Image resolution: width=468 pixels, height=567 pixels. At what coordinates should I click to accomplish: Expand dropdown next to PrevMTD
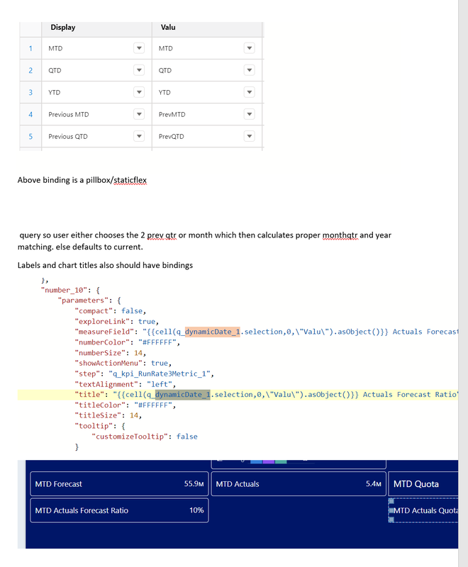pyautogui.click(x=249, y=114)
